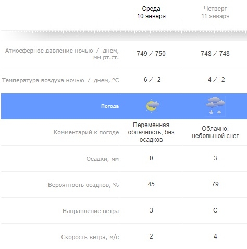This screenshot has height=249, width=247.
Task: Click the temperature value -6 / -2
Action: [x=151, y=80]
